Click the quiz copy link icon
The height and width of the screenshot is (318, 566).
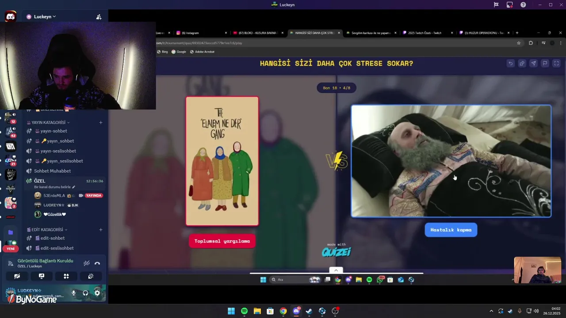tap(522, 64)
